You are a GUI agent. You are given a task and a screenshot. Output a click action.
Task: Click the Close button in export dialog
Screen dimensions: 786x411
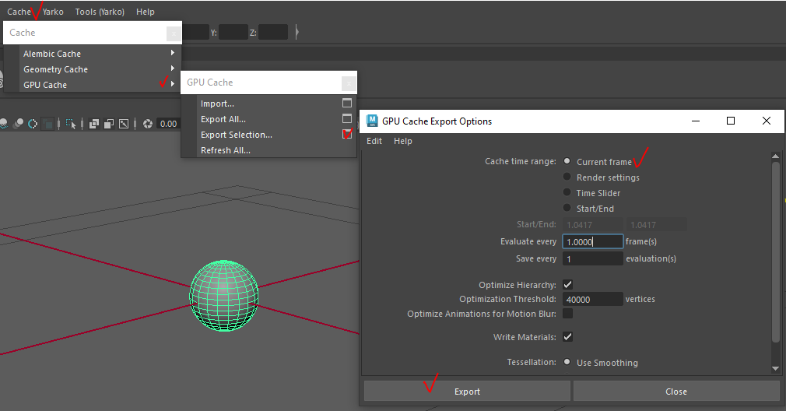click(x=675, y=392)
